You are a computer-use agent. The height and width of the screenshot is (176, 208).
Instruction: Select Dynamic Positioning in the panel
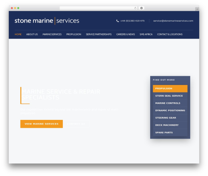170,111
